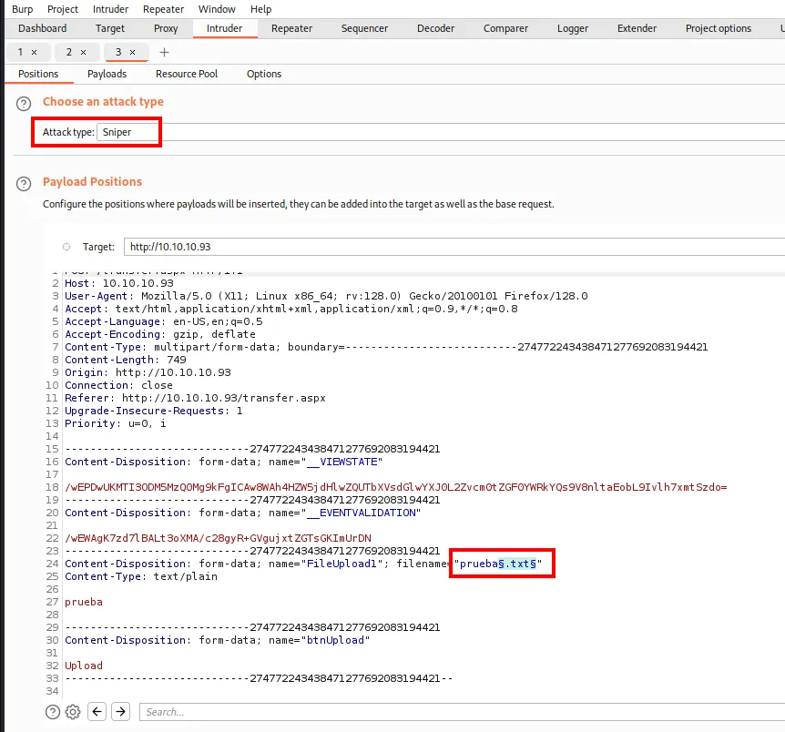Go to next search match arrow
Viewport: 785px width, 732px height.
[120, 711]
